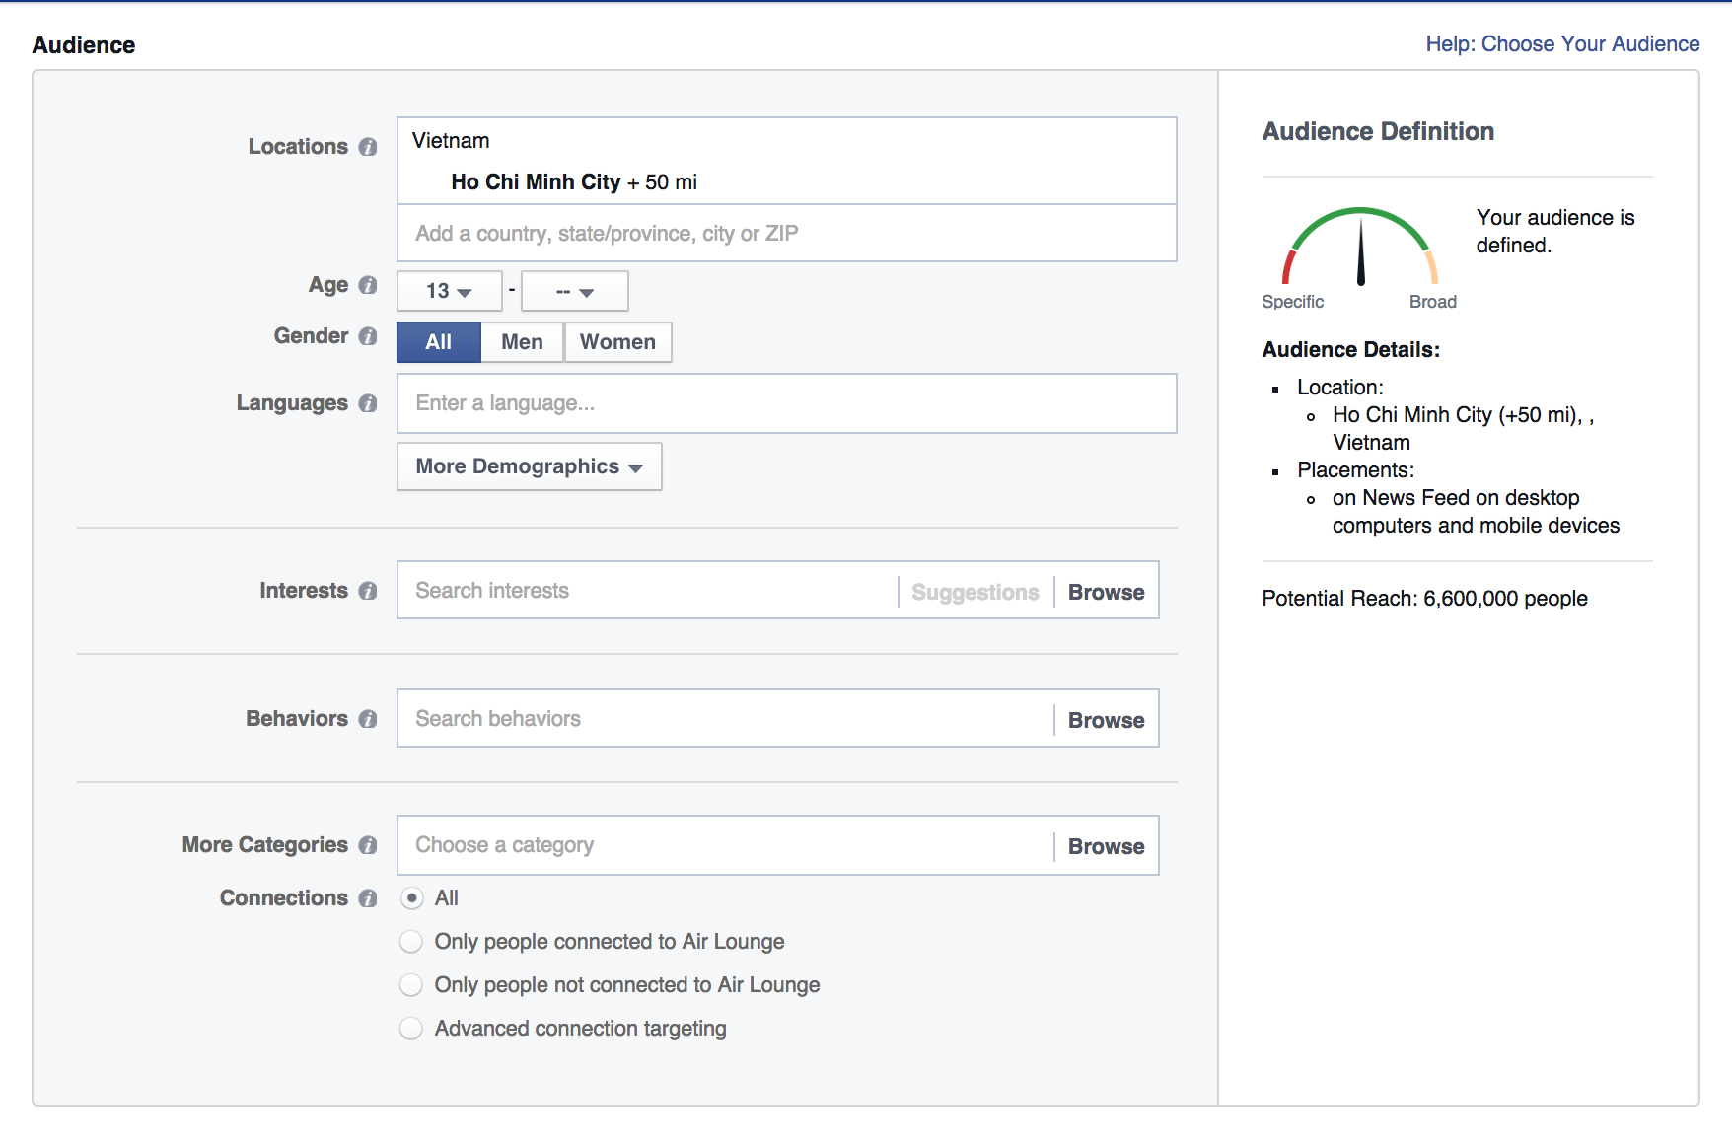Open the minimum age dropdown showing 13
This screenshot has height=1144, width=1732.
tap(450, 291)
